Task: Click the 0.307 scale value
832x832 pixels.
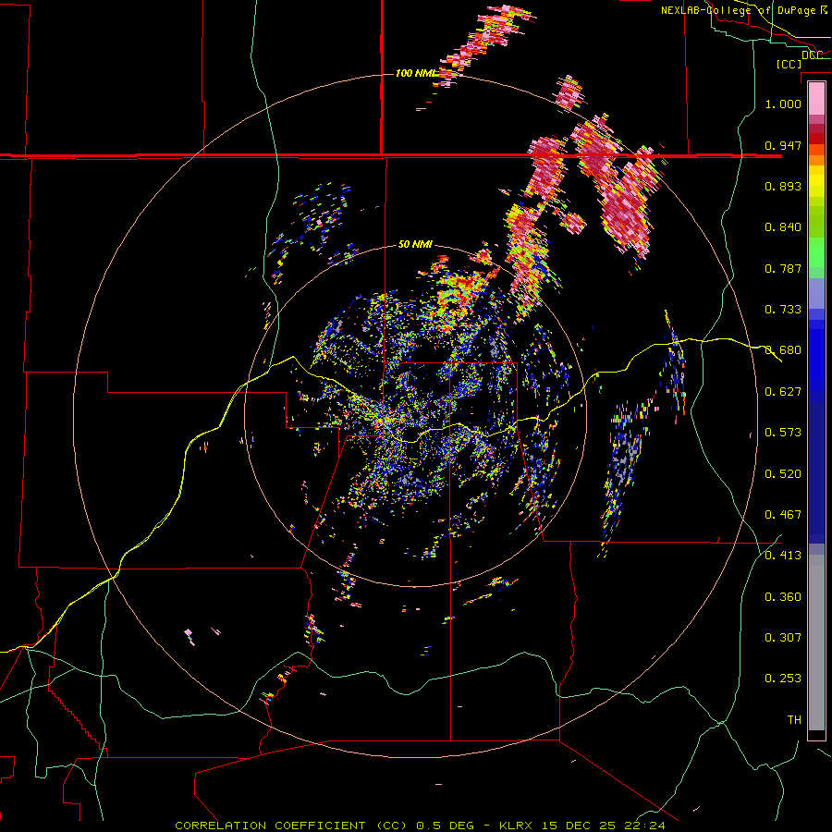Action: [x=783, y=638]
